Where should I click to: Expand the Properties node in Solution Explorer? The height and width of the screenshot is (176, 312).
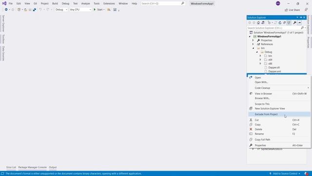(253, 40)
